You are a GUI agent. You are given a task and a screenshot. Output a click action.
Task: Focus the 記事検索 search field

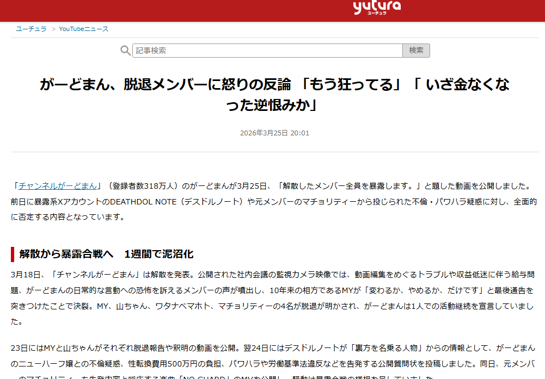coord(267,51)
